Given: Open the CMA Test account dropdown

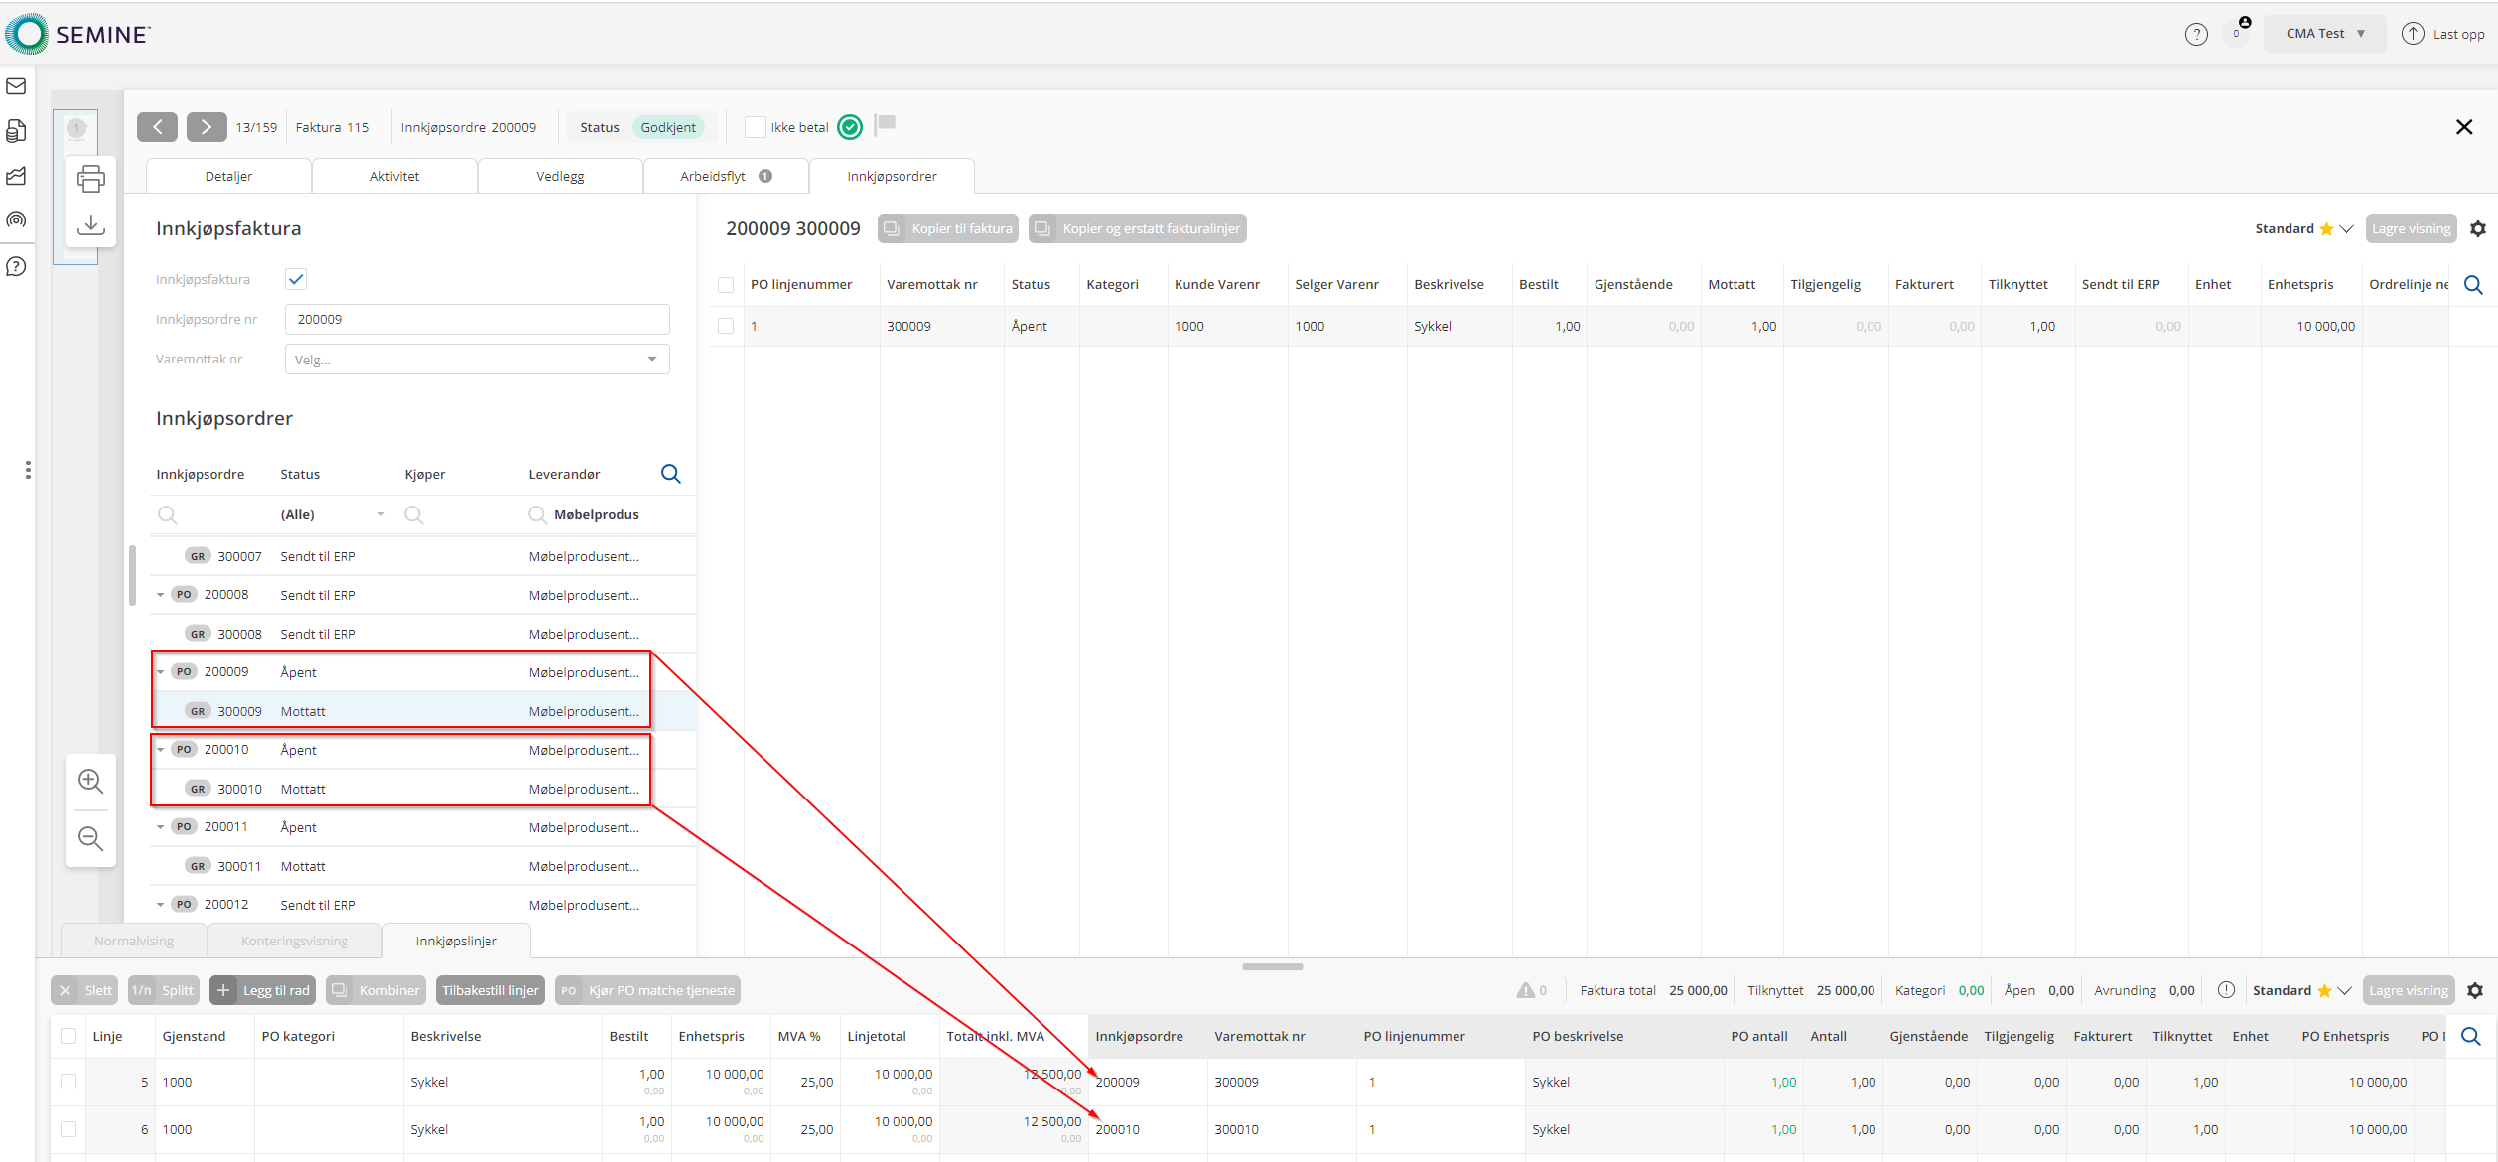Looking at the screenshot, I should click(x=2324, y=34).
